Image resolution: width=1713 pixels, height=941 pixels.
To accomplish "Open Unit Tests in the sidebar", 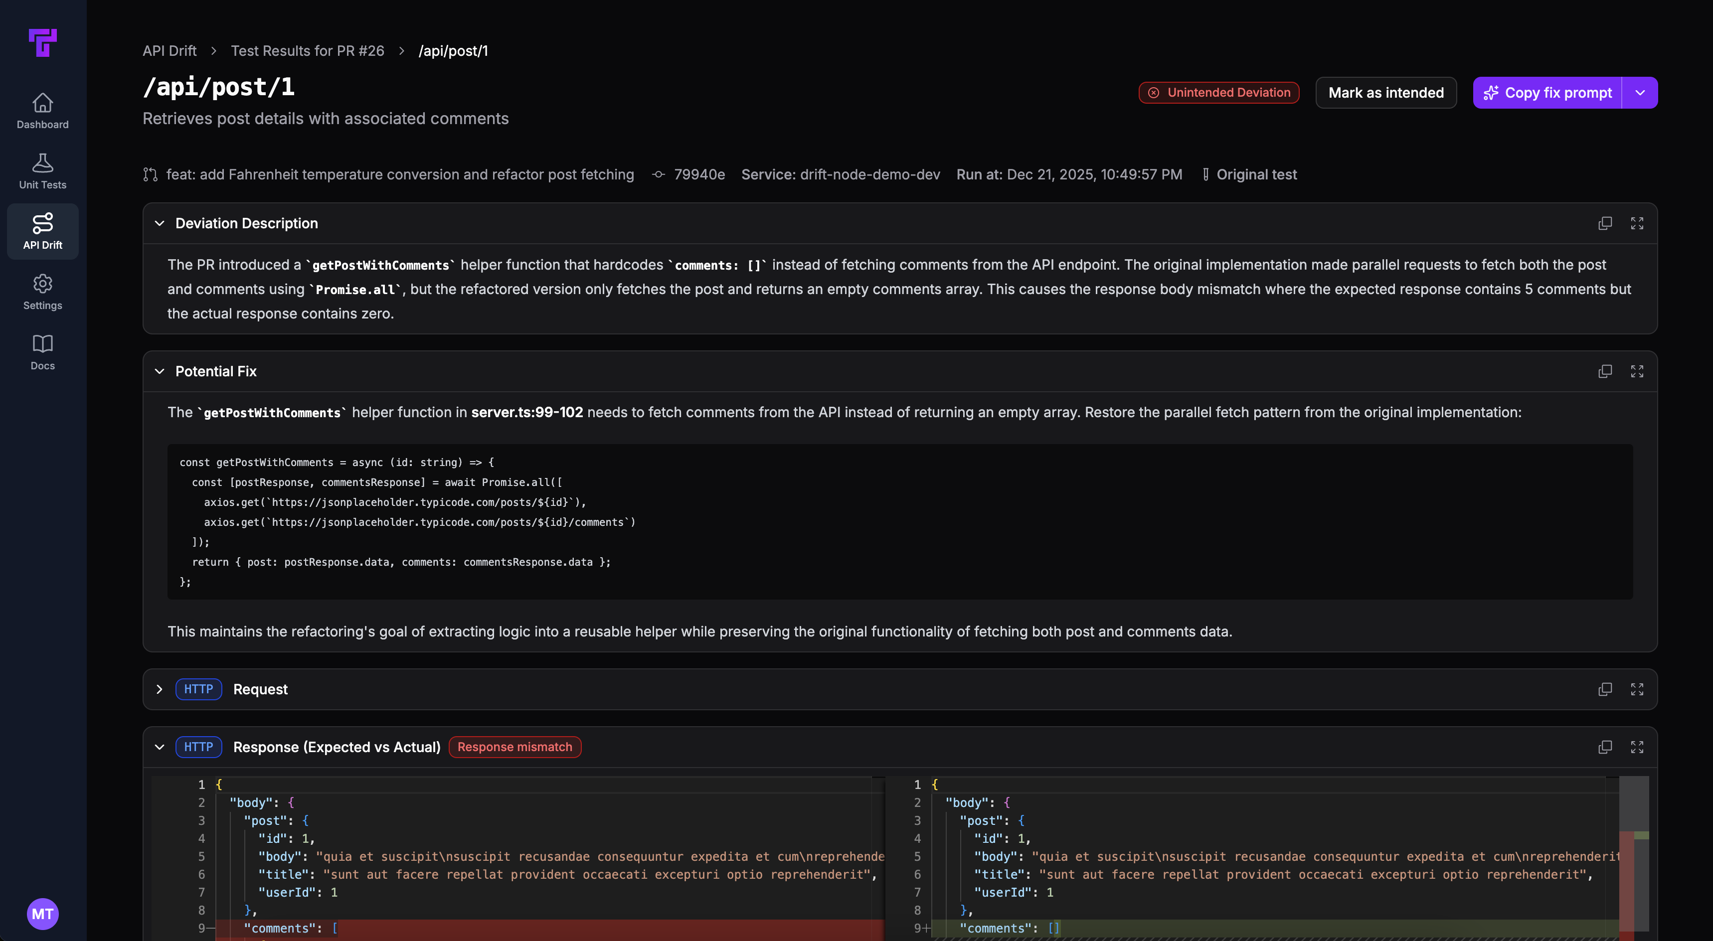I will click(x=42, y=171).
